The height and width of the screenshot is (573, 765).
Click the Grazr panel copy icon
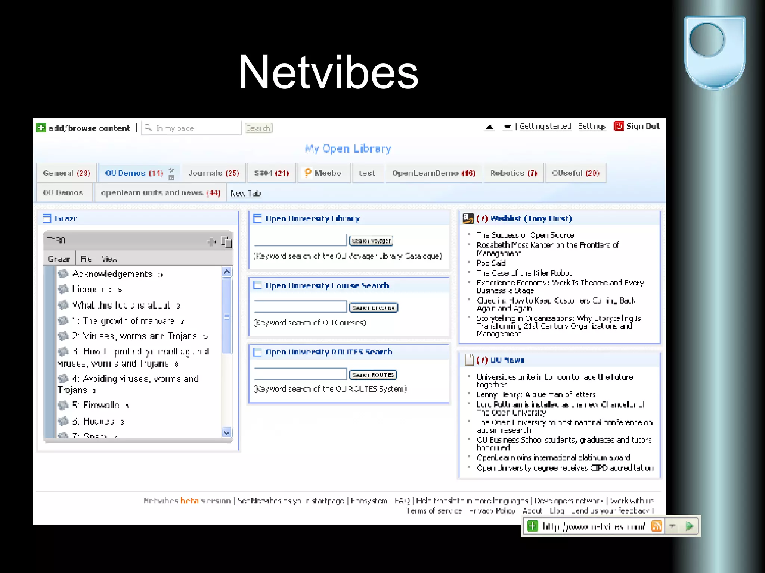pyautogui.click(x=226, y=242)
